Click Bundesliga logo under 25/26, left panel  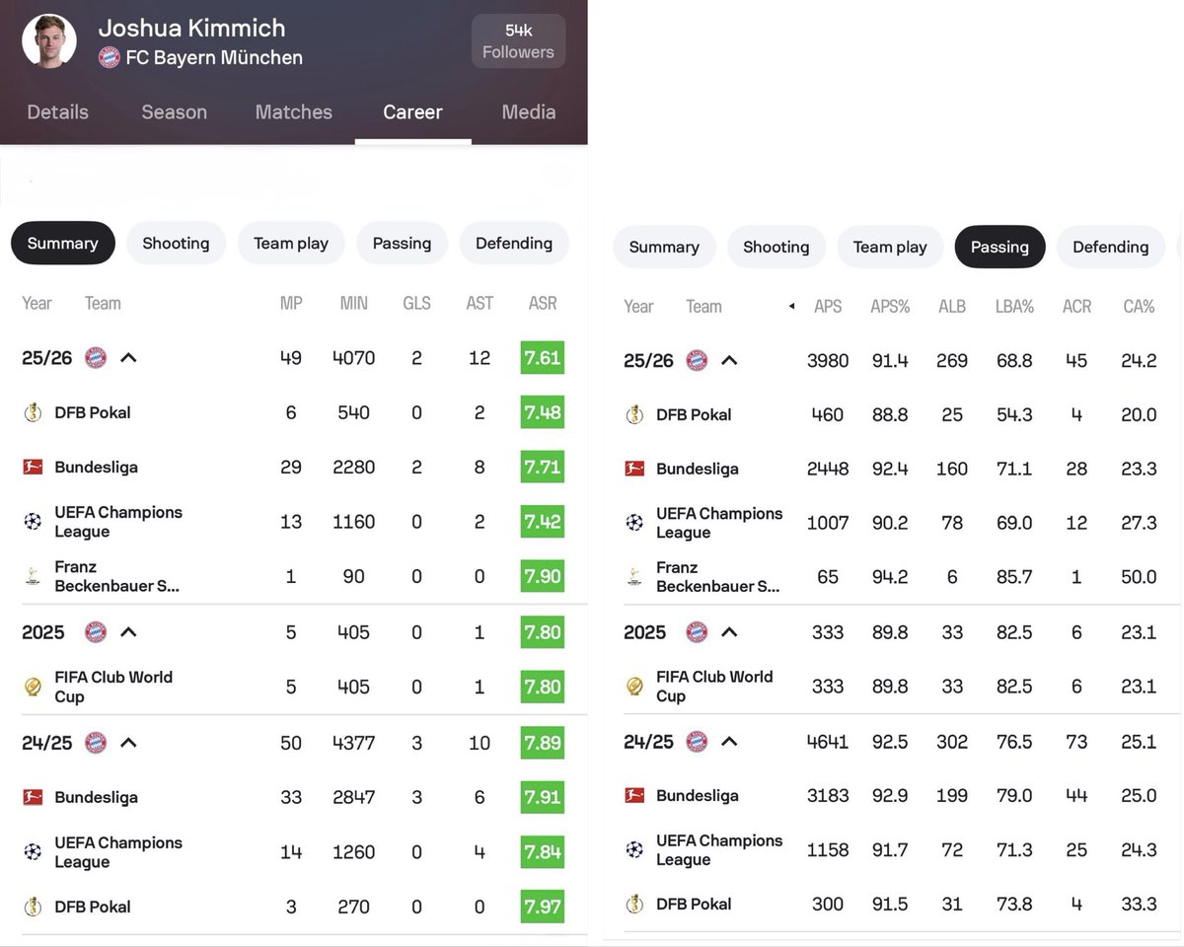point(33,467)
